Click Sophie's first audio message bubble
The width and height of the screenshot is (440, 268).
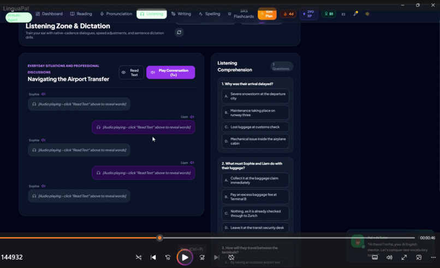click(79, 104)
